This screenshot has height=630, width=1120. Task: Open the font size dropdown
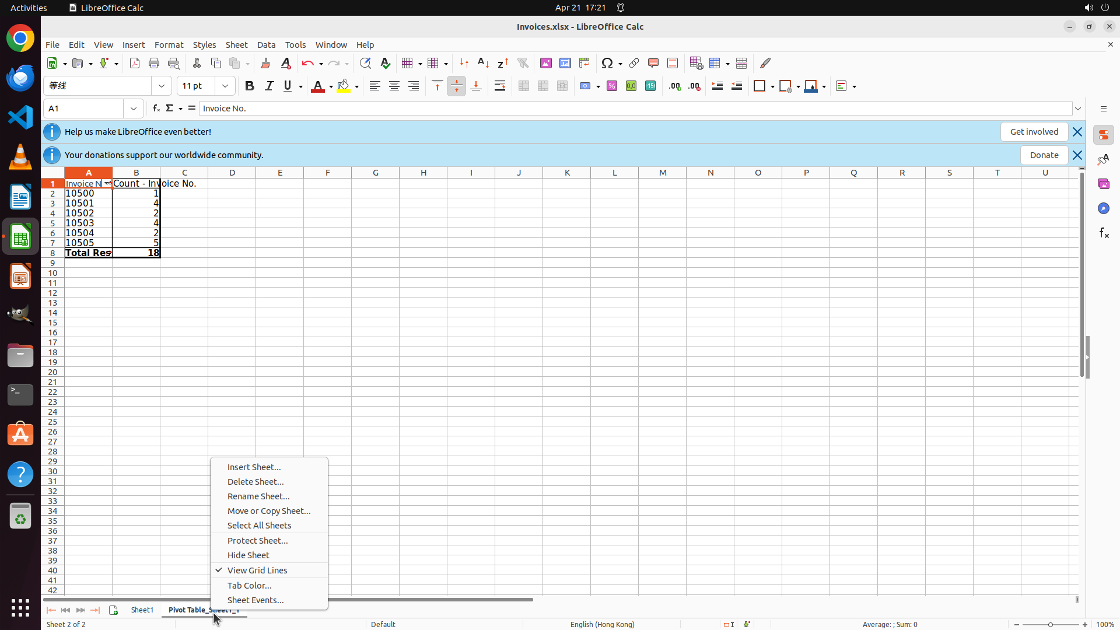click(x=225, y=86)
